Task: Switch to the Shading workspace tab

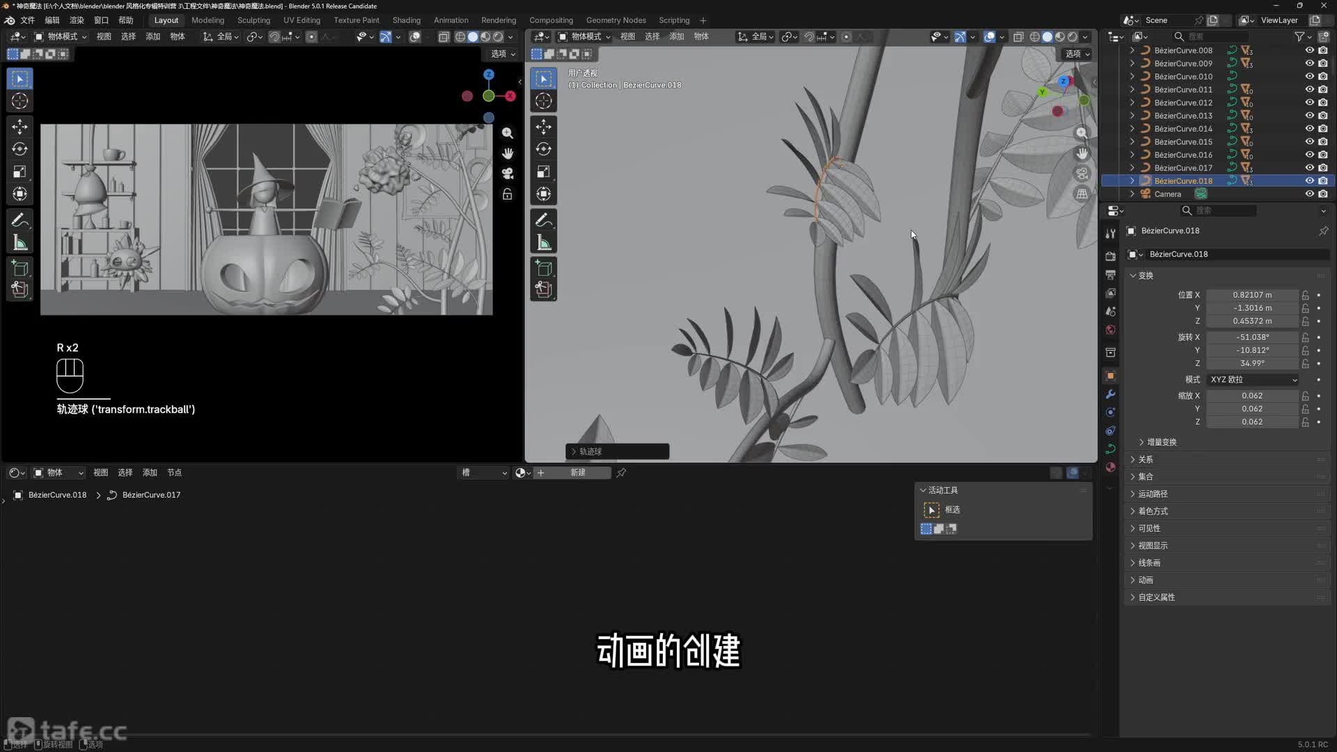Action: coord(406,20)
